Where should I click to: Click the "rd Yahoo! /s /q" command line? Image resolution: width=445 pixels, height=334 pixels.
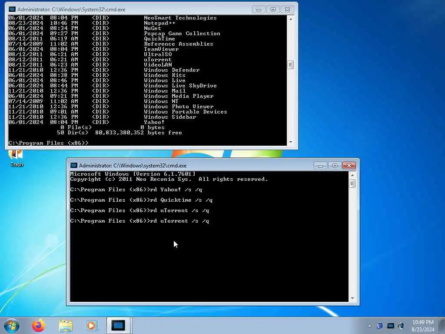point(136,190)
